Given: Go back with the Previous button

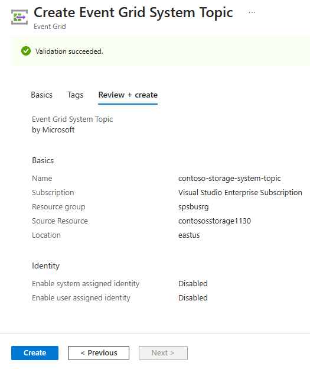Looking at the screenshot, I should coord(99,353).
